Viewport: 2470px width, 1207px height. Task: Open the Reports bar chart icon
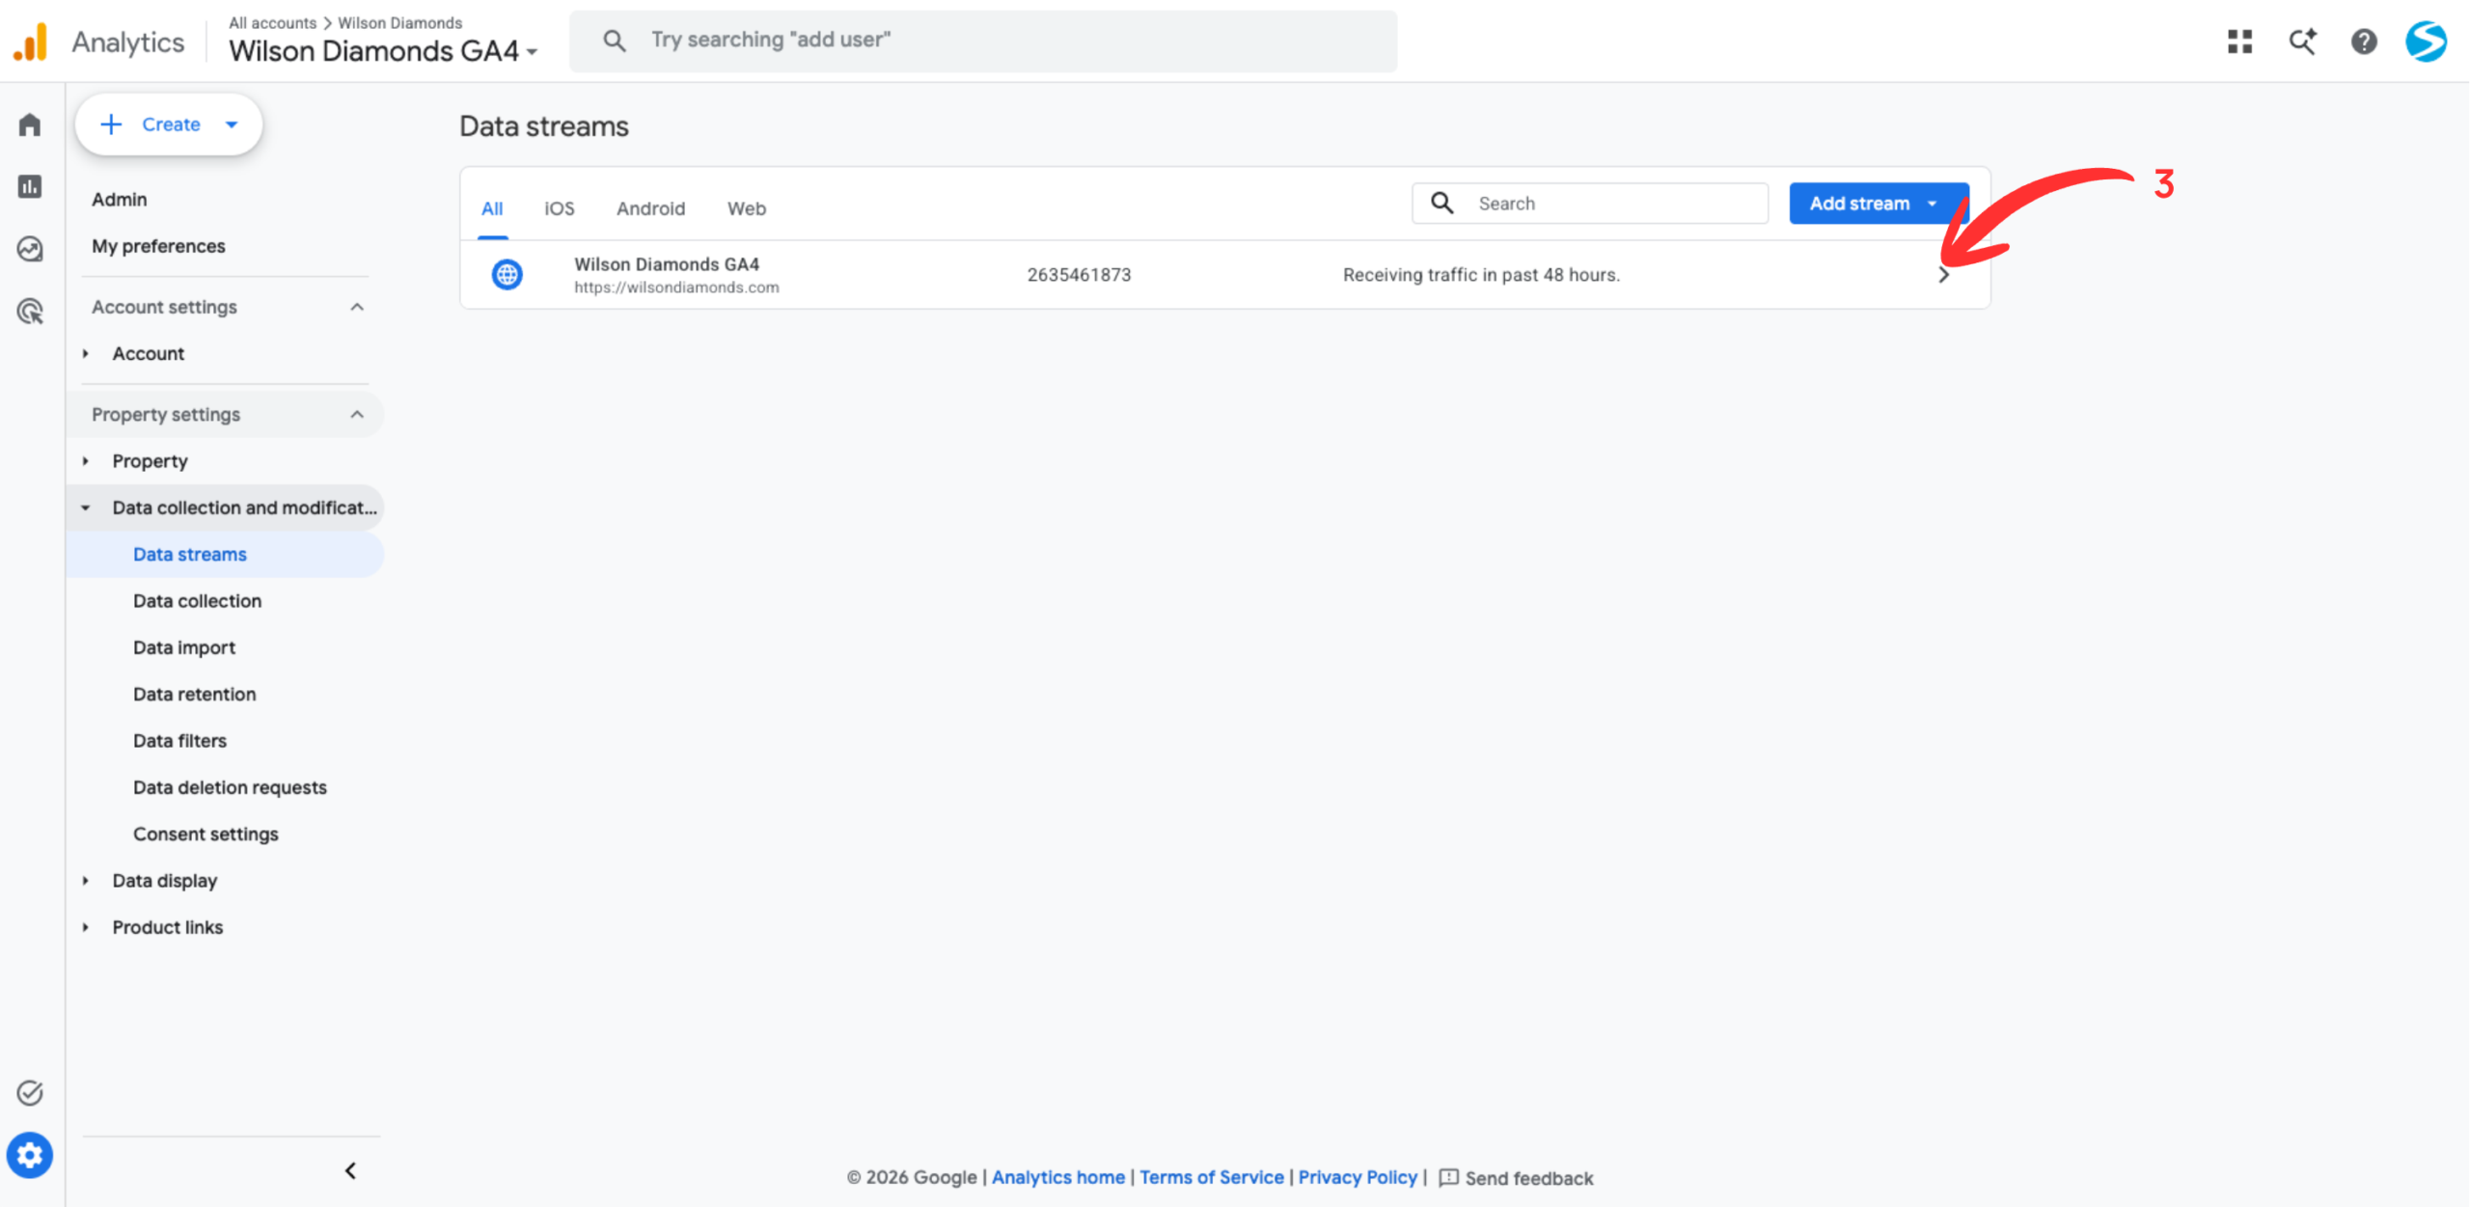[x=30, y=186]
